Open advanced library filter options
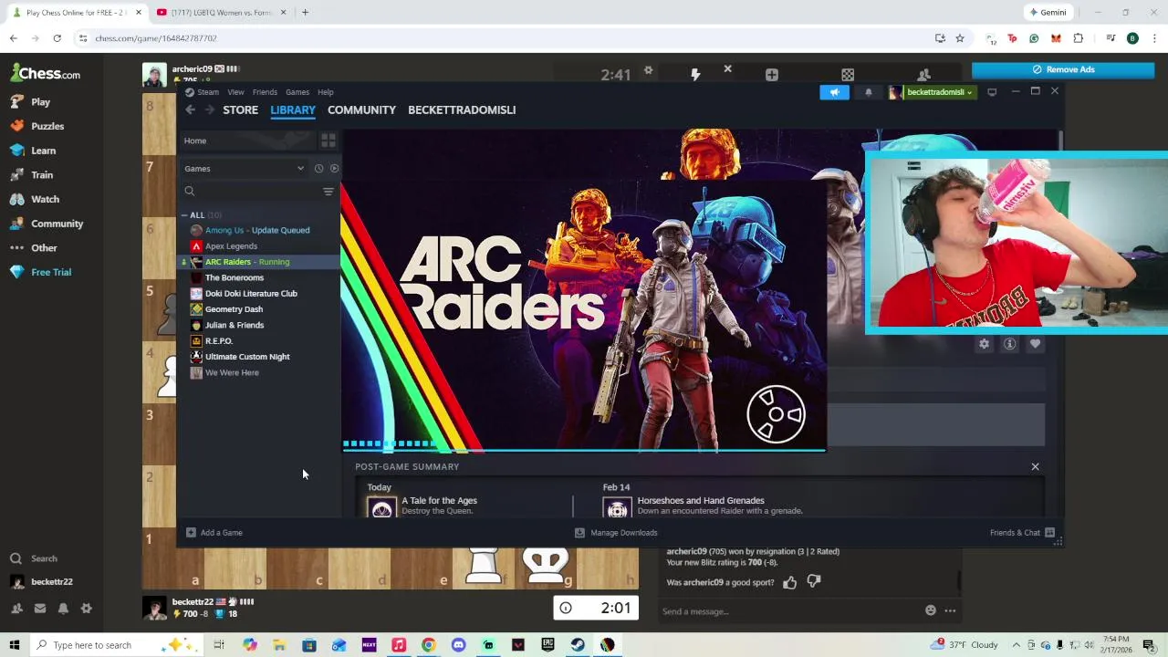The width and height of the screenshot is (1168, 657). (x=328, y=191)
